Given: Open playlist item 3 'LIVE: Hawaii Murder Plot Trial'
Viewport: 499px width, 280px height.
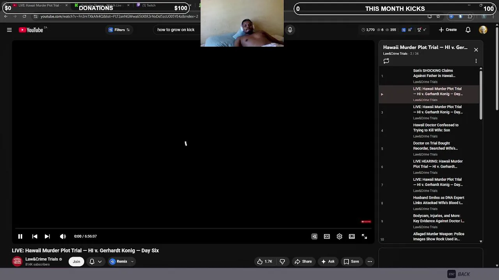Looking at the screenshot, I should [x=429, y=112].
